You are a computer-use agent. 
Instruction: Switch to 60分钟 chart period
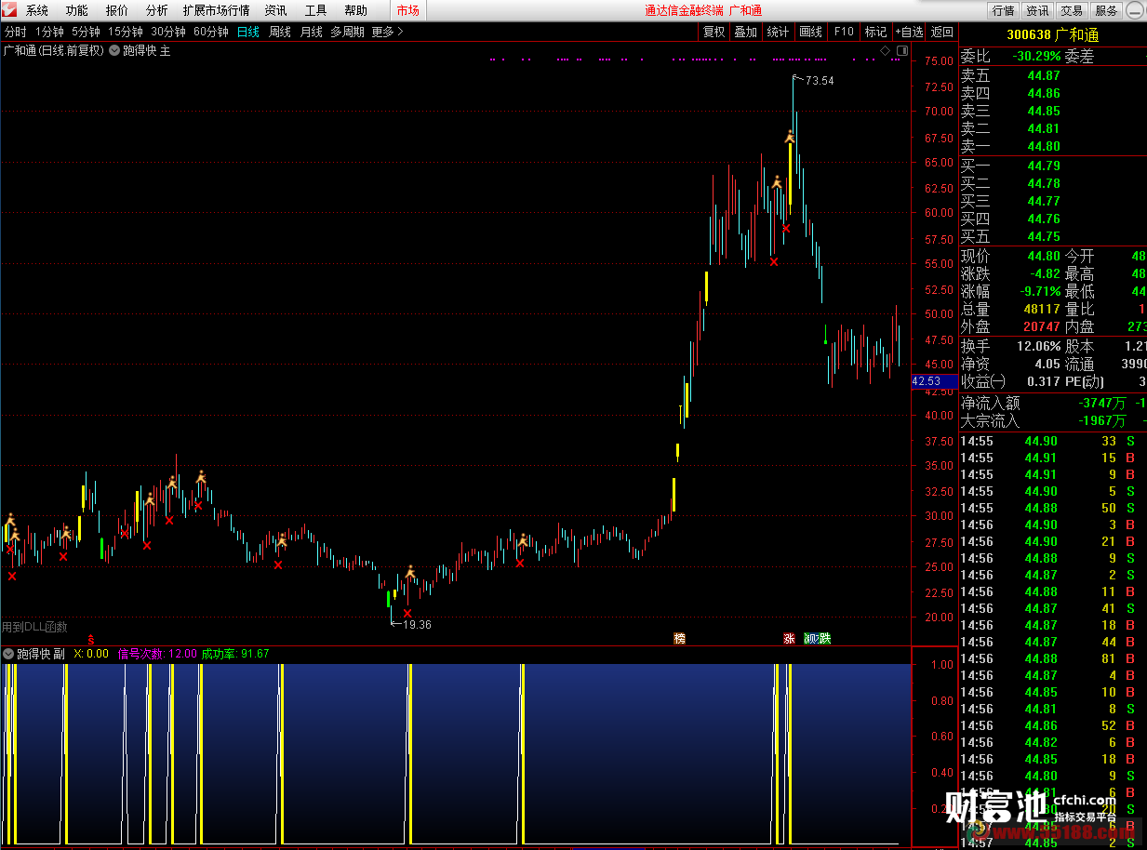pyautogui.click(x=211, y=32)
